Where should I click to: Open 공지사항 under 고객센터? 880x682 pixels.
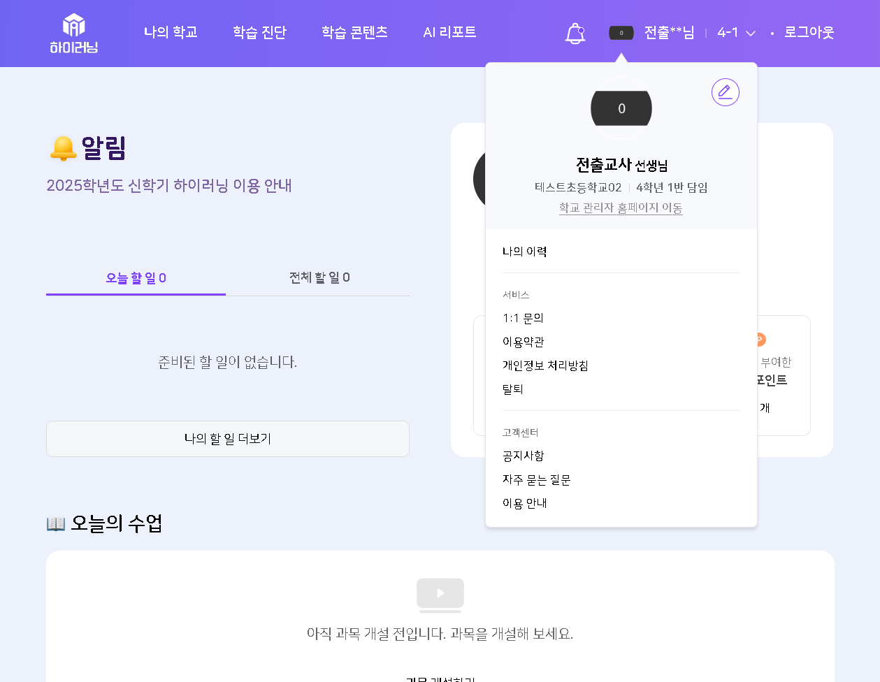coord(523,456)
